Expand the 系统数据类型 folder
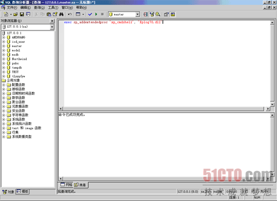 (x=3, y=137)
